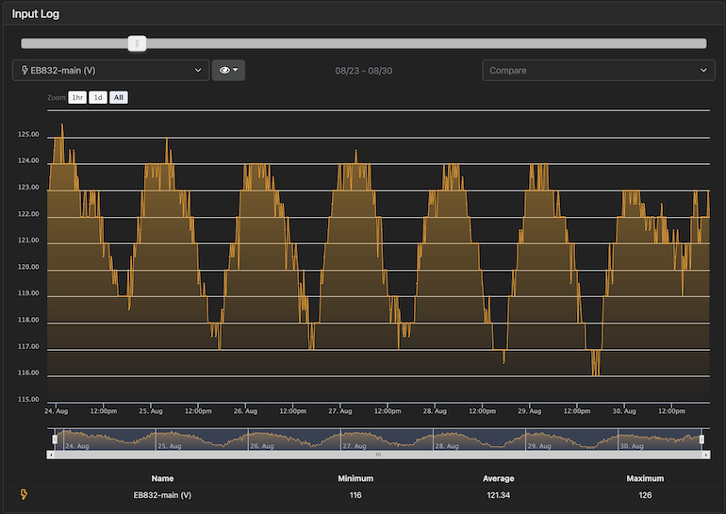The width and height of the screenshot is (726, 514).
Task: Click the Name column header
Action: 162,478
